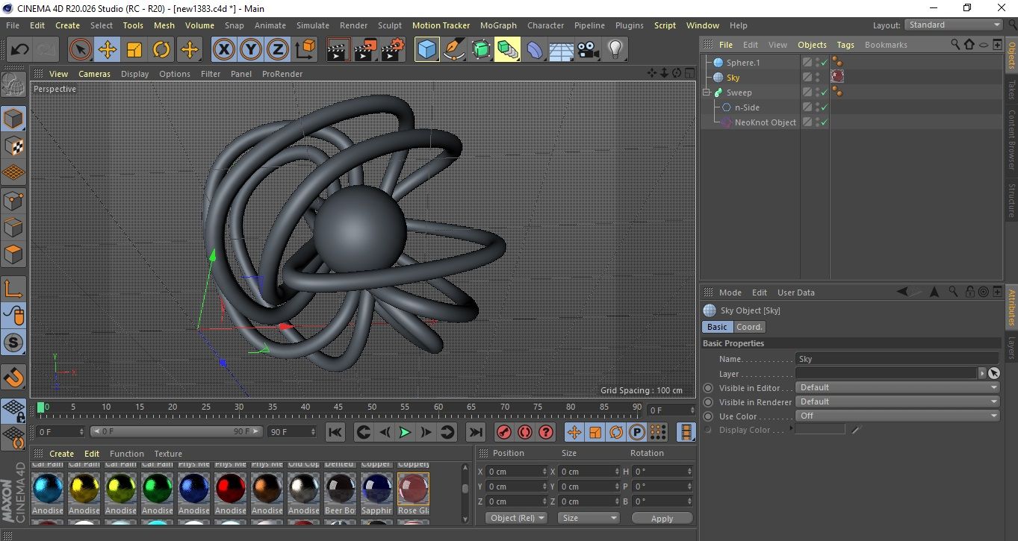Open Edit Render Settings icon
Viewport: 1018px width, 541px height.
393,50
